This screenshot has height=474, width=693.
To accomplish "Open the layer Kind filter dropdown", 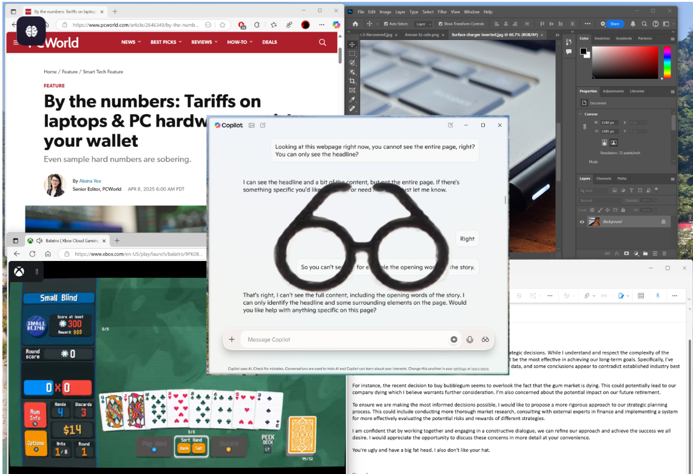I will pos(593,190).
